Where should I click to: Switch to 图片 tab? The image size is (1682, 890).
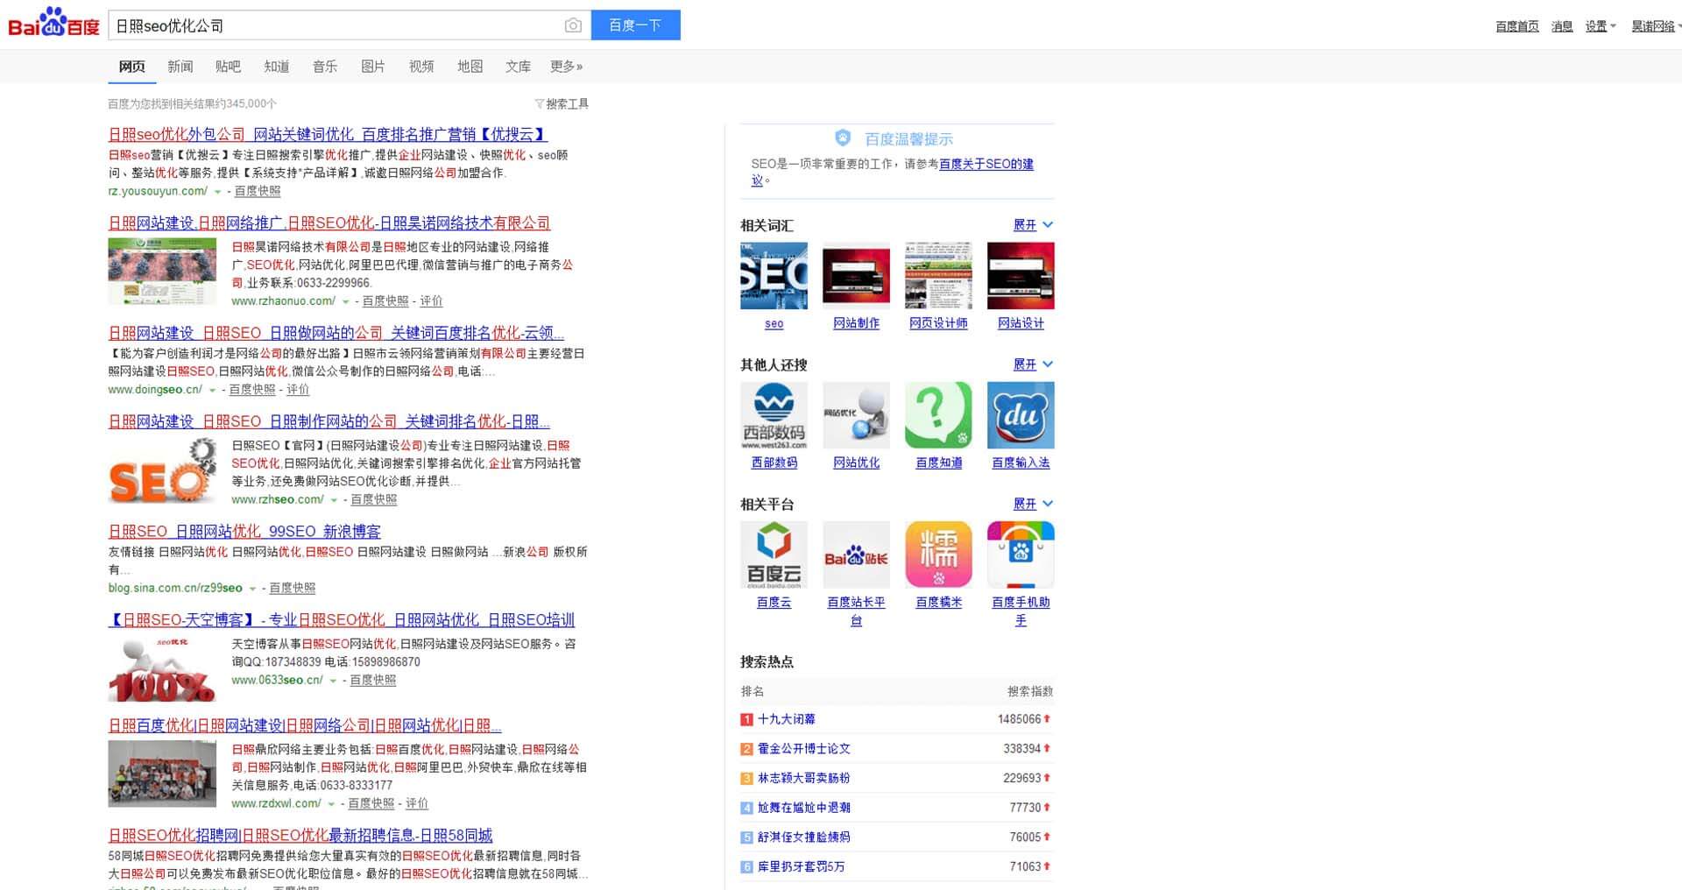click(x=372, y=67)
